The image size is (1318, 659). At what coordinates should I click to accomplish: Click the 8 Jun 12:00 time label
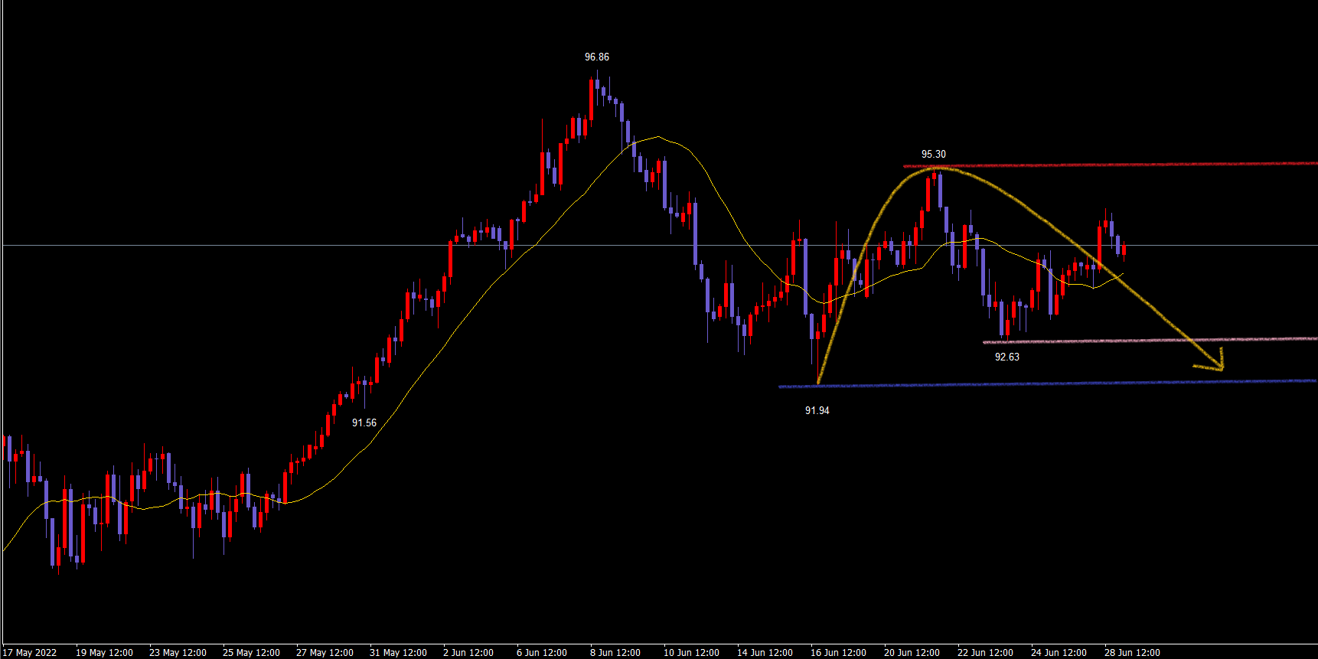click(x=615, y=653)
